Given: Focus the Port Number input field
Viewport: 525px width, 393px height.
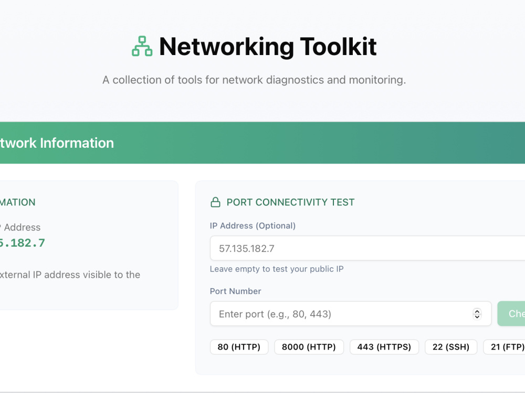Looking at the screenshot, I should (x=351, y=313).
